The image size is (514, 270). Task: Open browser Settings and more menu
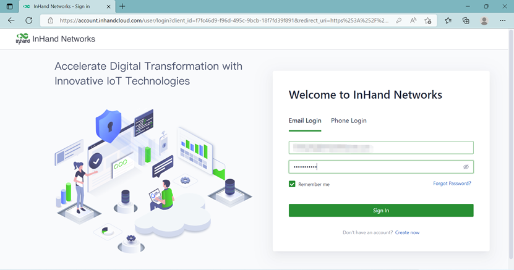[502, 20]
